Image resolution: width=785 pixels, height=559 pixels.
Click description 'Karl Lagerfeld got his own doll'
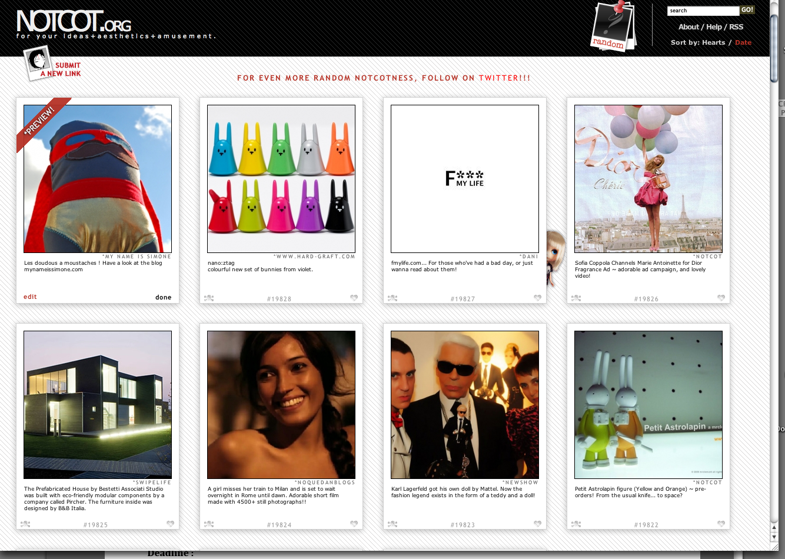click(463, 492)
